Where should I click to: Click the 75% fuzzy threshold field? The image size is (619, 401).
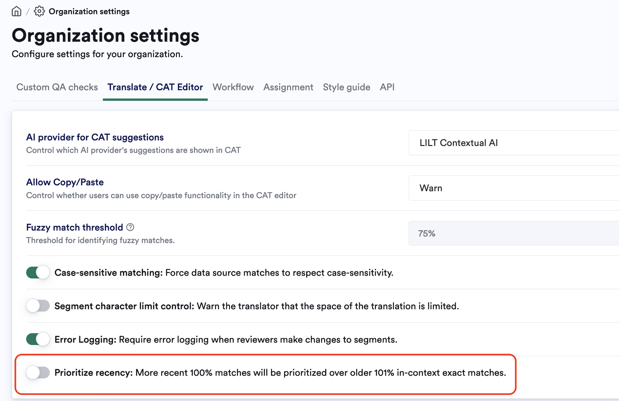pyautogui.click(x=514, y=233)
